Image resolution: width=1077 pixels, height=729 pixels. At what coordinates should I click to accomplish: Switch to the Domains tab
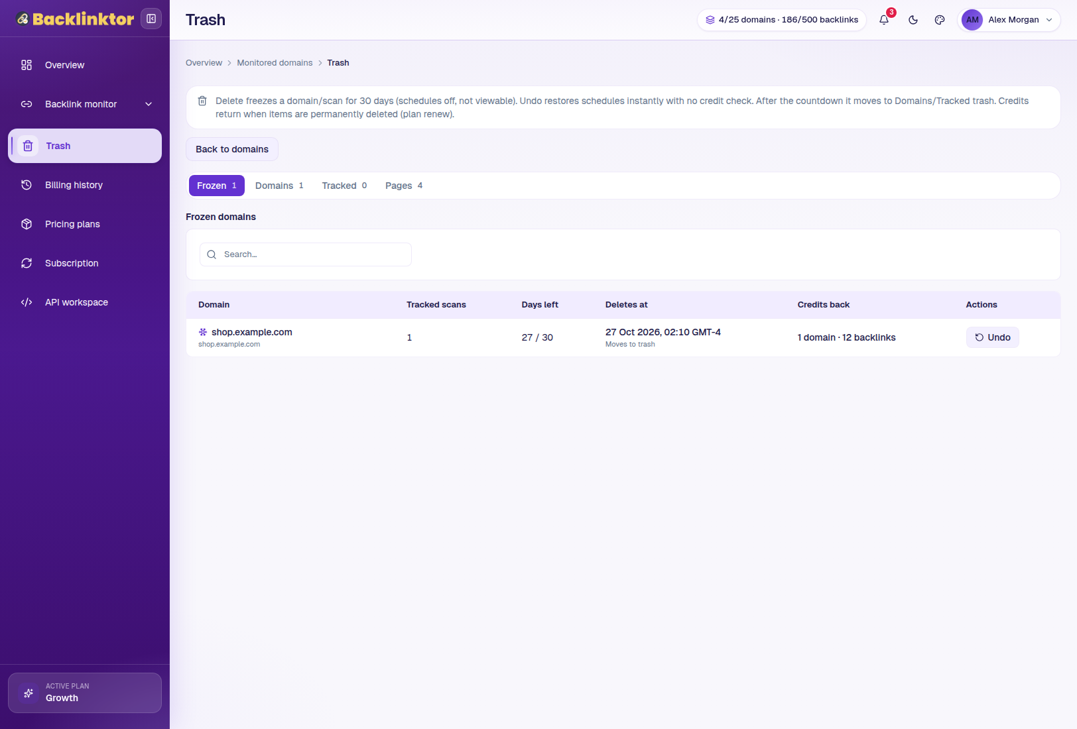coord(279,186)
